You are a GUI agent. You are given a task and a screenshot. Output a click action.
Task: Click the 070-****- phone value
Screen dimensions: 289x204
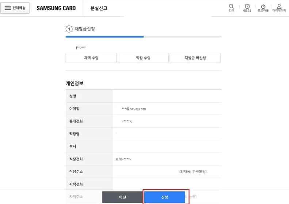(x=123, y=159)
